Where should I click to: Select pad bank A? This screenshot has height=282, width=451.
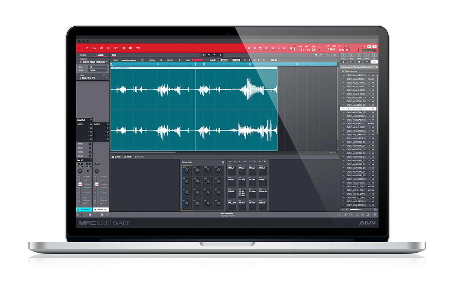pyautogui.click(x=230, y=161)
